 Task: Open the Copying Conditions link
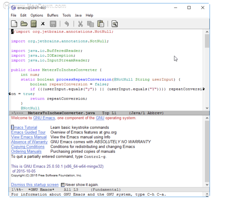(28, 147)
